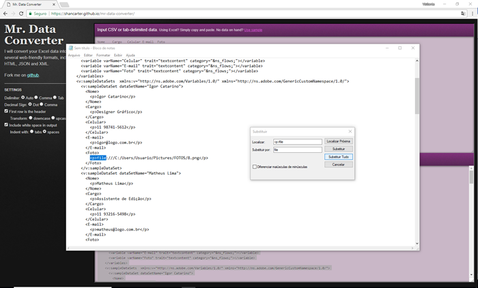
Task: Click the dataSetName="Matheus Lima" line
Action: pyautogui.click(x=131, y=173)
